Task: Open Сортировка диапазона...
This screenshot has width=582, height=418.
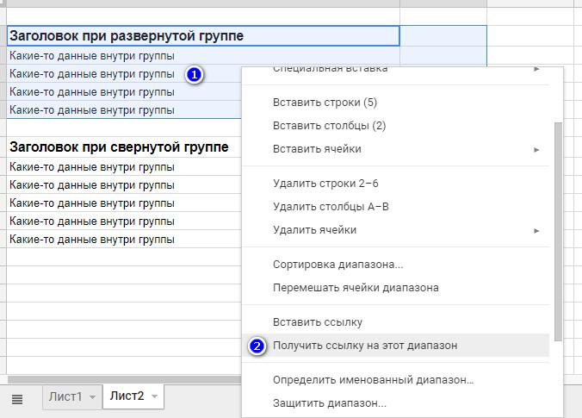Action: point(396,265)
